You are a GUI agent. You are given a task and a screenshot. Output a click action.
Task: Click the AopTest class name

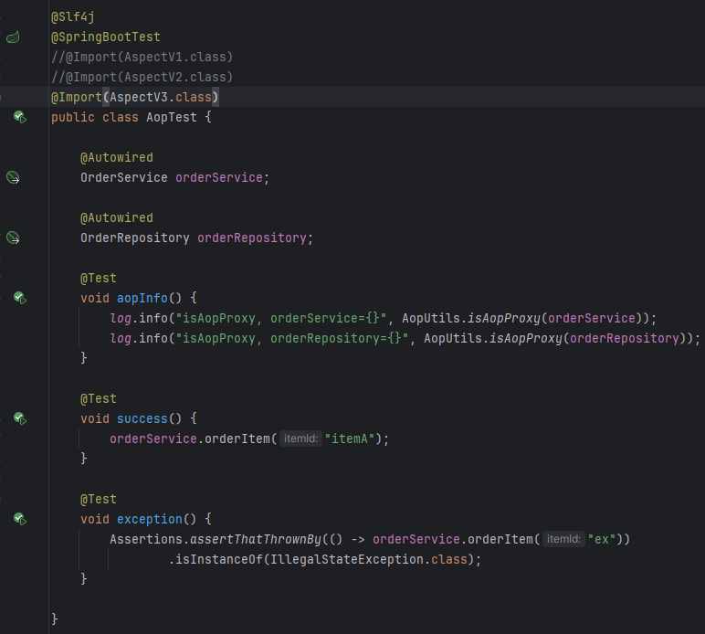click(x=172, y=117)
